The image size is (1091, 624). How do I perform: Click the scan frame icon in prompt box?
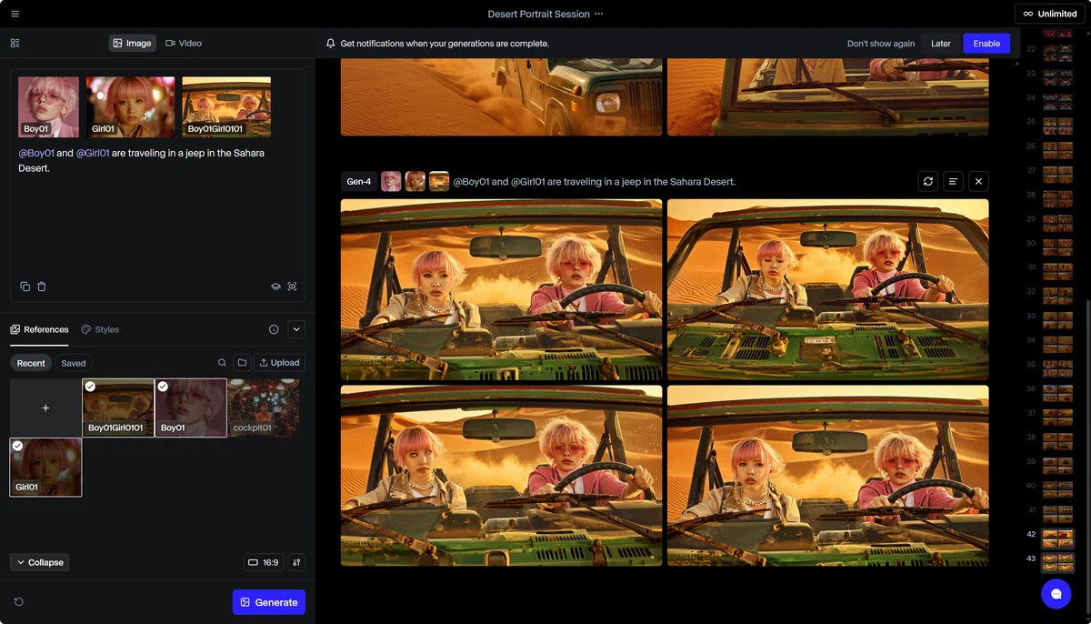click(x=292, y=287)
